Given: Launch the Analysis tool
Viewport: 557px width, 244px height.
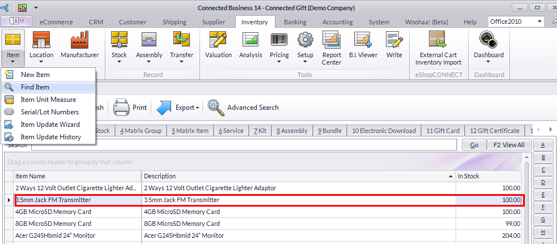Looking at the screenshot, I should click(250, 45).
